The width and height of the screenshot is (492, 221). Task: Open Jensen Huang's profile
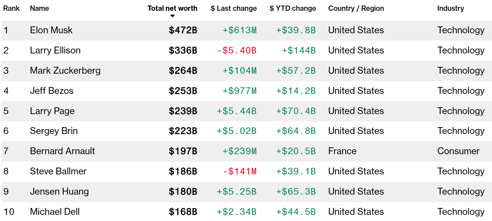pyautogui.click(x=59, y=192)
